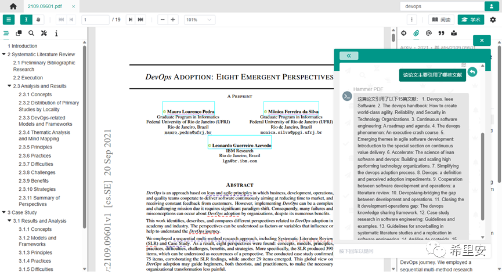This screenshot has height=272, width=502.
Task: Open the paperclip attachment tab
Action: 416,33
